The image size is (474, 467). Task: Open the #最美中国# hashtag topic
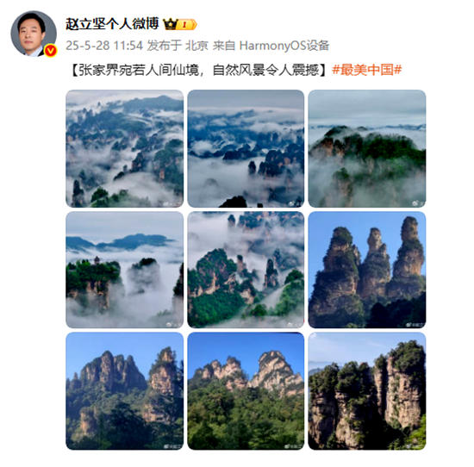(x=366, y=70)
